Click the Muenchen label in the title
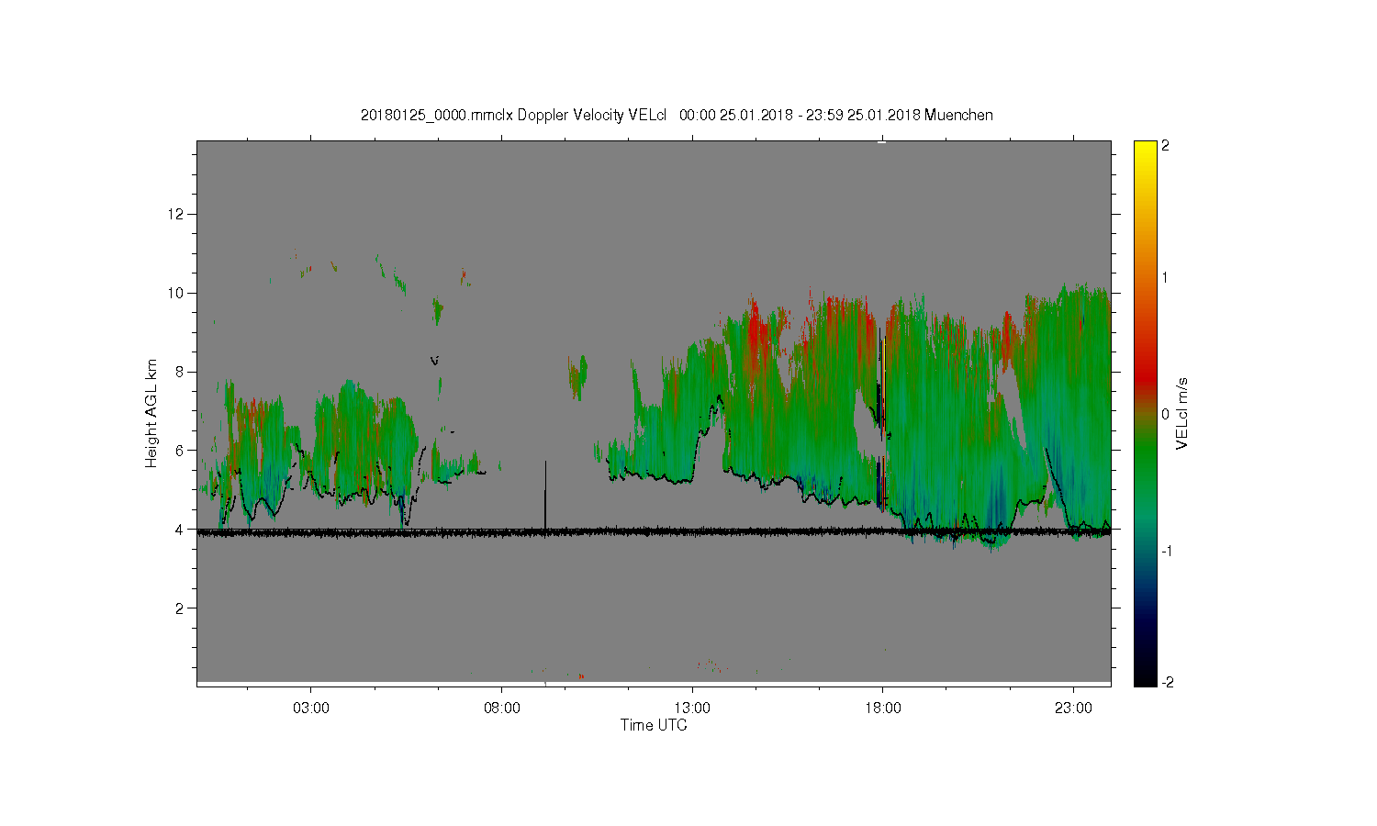1377x826 pixels. click(959, 115)
